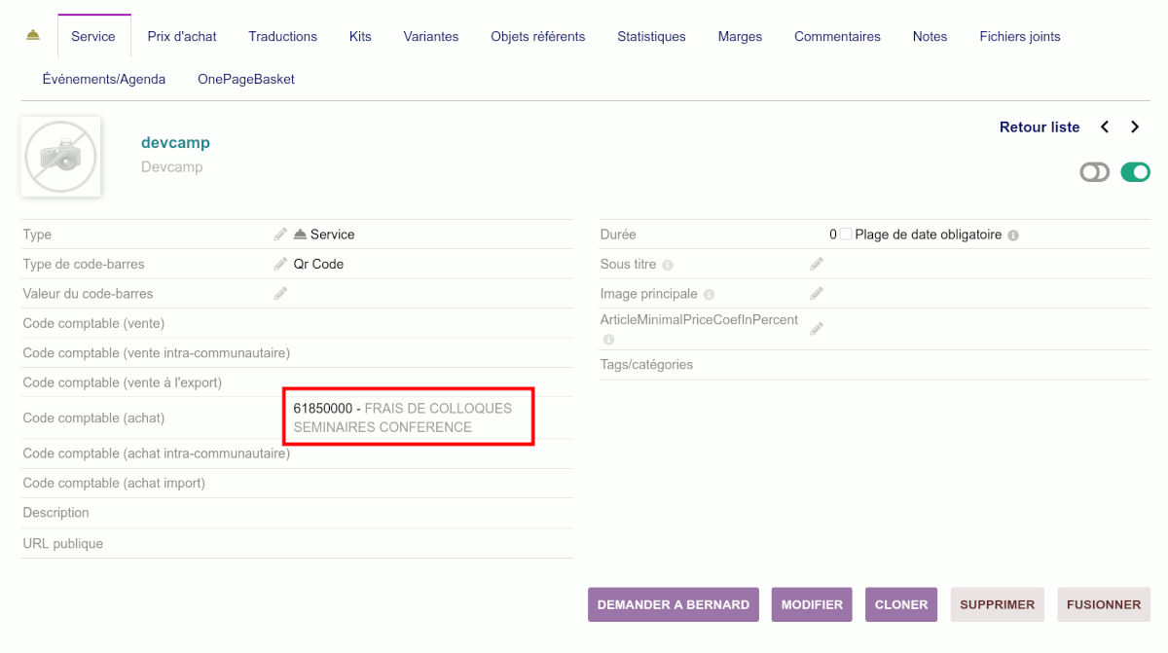Open the Prix d'achat tab
1168x653 pixels.
click(x=182, y=37)
